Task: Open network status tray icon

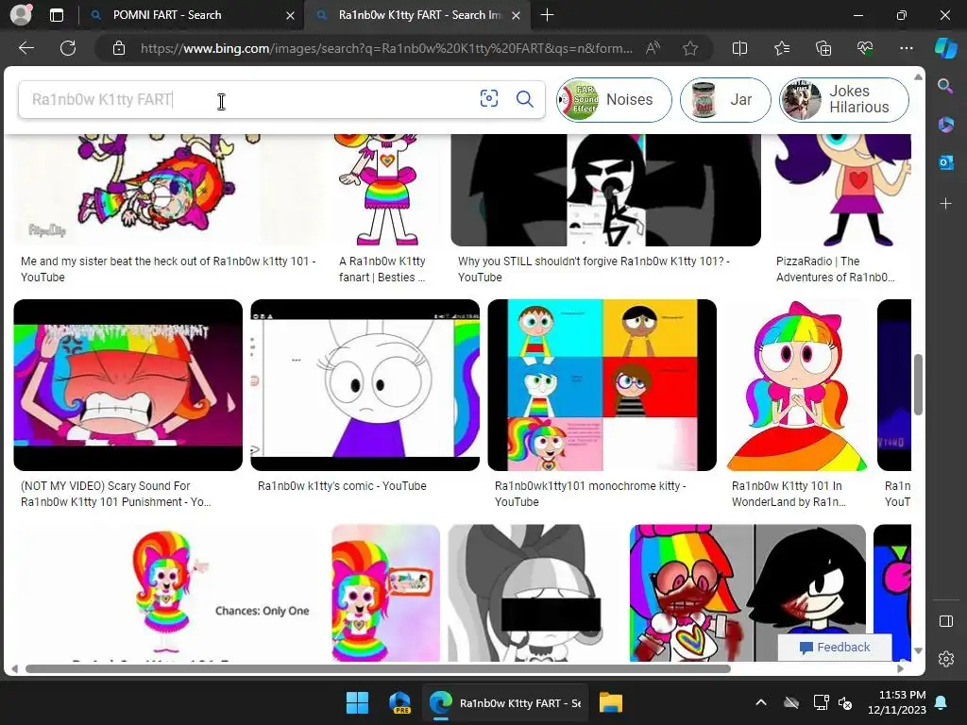Action: coord(821,702)
